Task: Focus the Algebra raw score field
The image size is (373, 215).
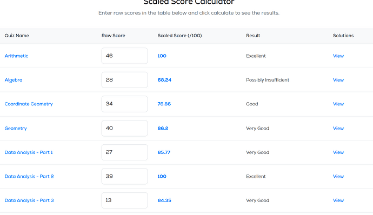Action: pyautogui.click(x=125, y=80)
